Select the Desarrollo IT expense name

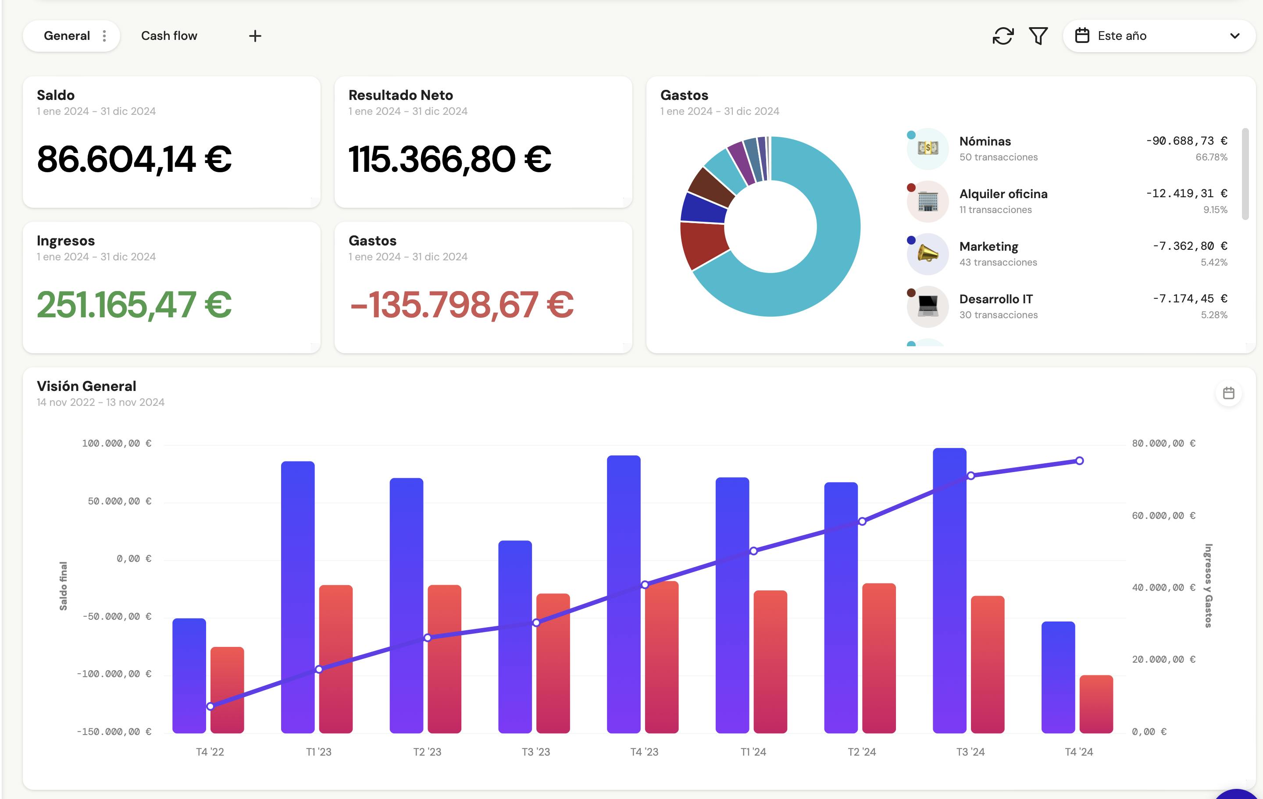[995, 299]
